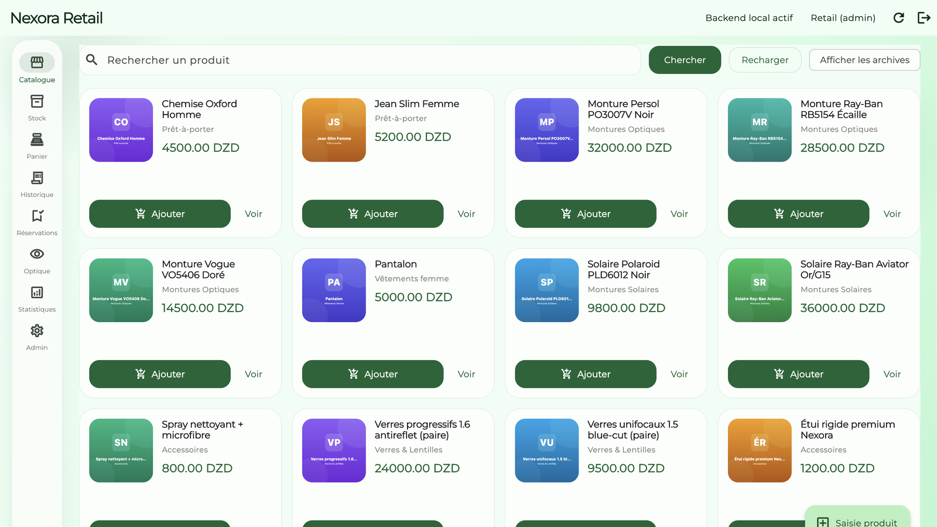Click the Backend local actif status text
Screen dimensions: 937x527
click(x=749, y=18)
